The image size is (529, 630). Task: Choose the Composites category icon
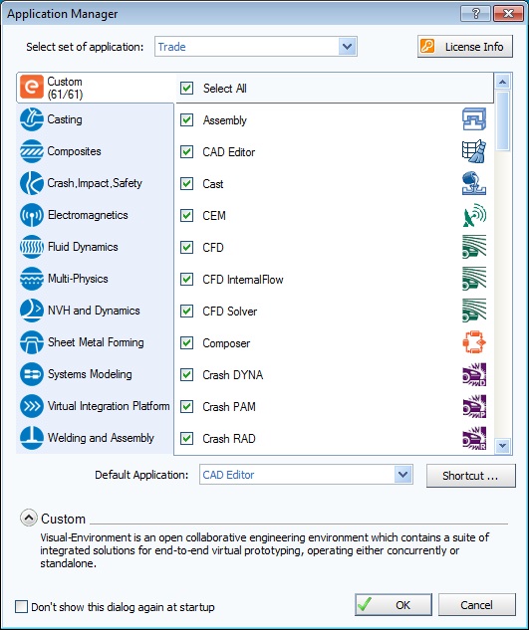point(32,151)
